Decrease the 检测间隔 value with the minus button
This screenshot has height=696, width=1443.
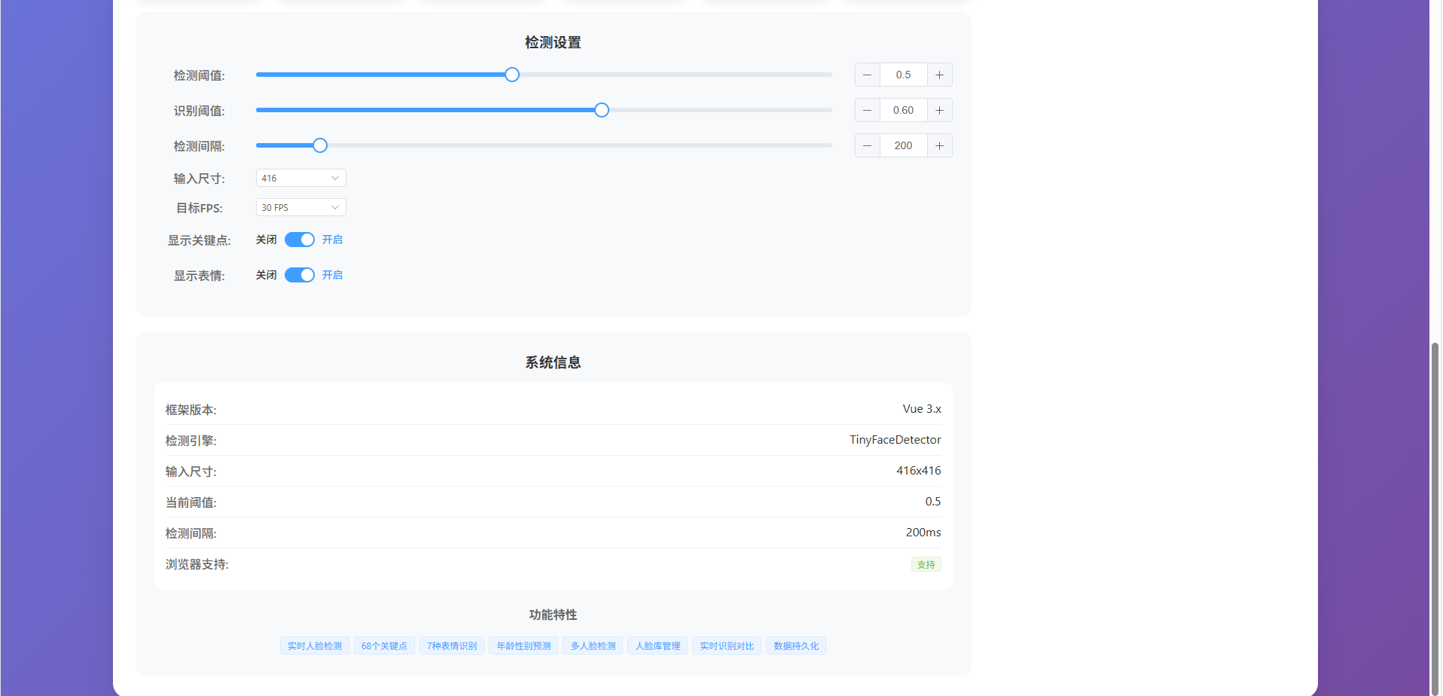pyautogui.click(x=867, y=145)
